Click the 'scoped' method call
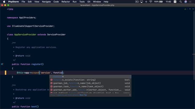This screenshot has width=195, height=109. (35, 73)
